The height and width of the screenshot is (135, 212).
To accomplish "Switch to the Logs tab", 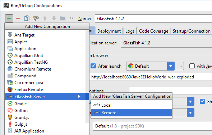I will 130,31.
